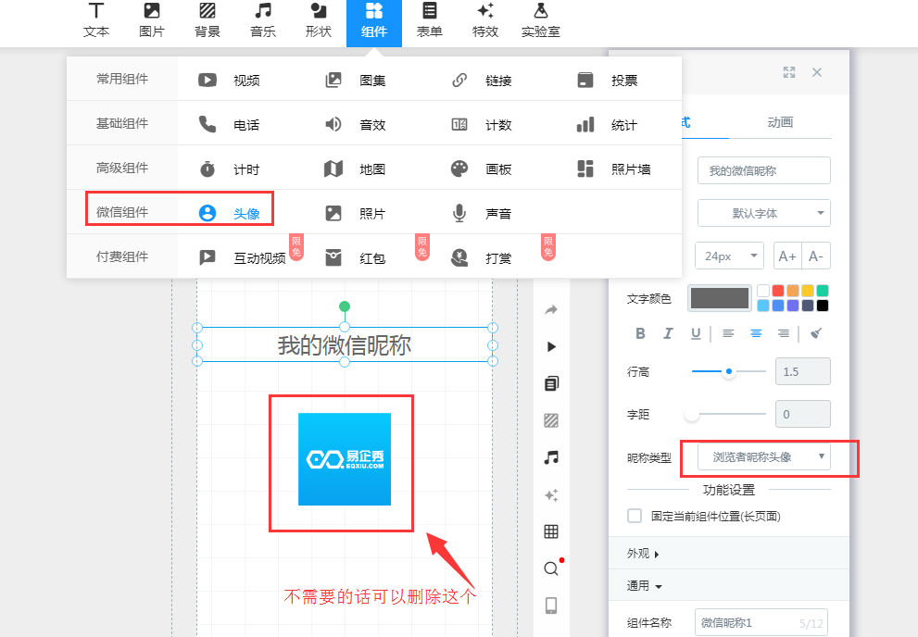Screen dimensions: 918x637
Task: Open the 表单 form tool
Action: (x=430, y=20)
